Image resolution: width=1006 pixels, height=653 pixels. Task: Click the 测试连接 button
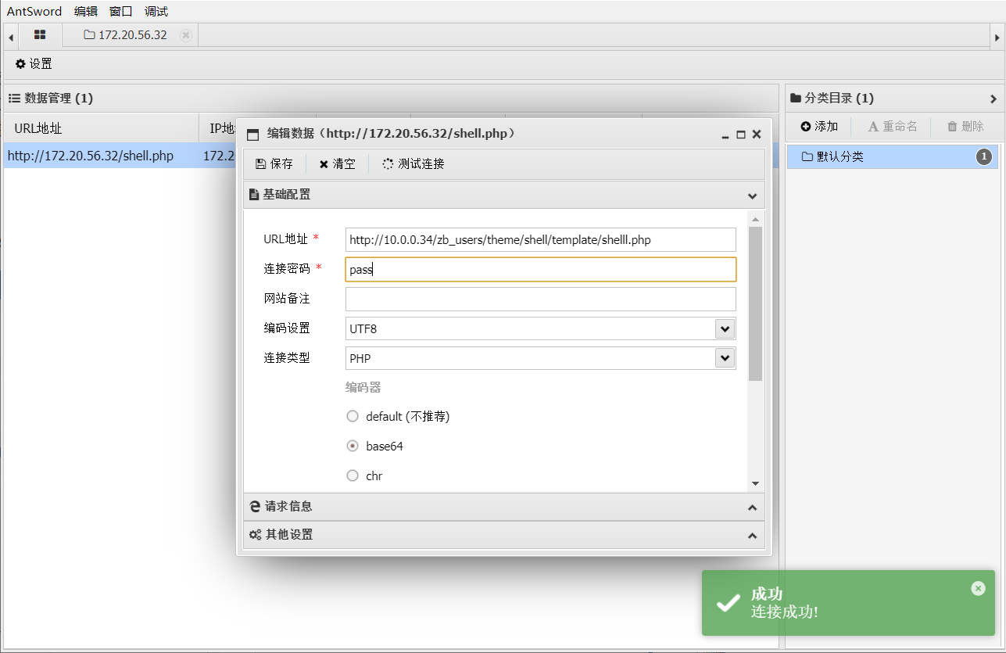pyautogui.click(x=413, y=163)
